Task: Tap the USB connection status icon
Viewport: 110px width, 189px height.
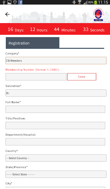Action: (x=4, y=2)
